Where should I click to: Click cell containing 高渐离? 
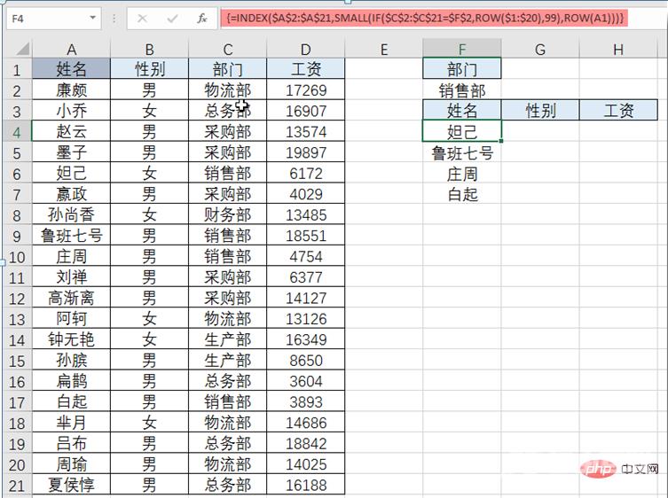[x=71, y=298]
